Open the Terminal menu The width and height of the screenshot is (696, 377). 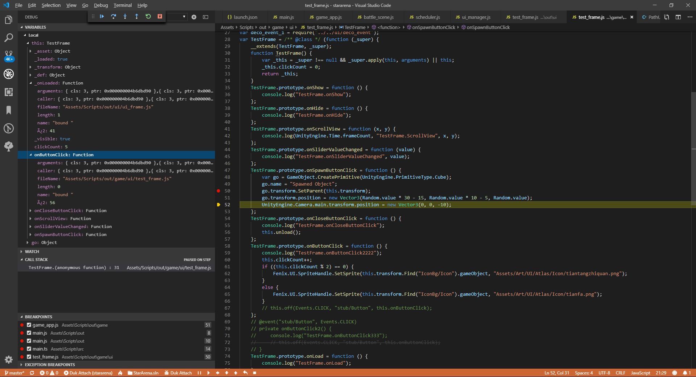tap(123, 5)
